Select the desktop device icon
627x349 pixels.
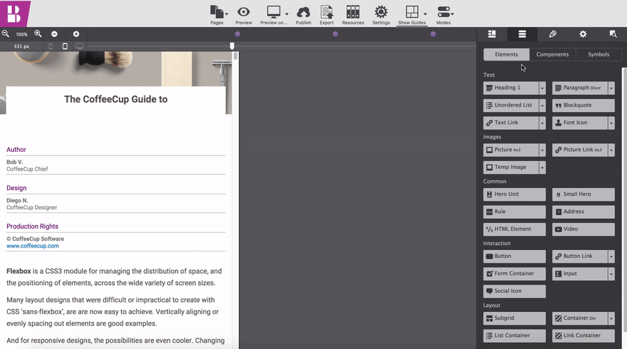point(80,47)
